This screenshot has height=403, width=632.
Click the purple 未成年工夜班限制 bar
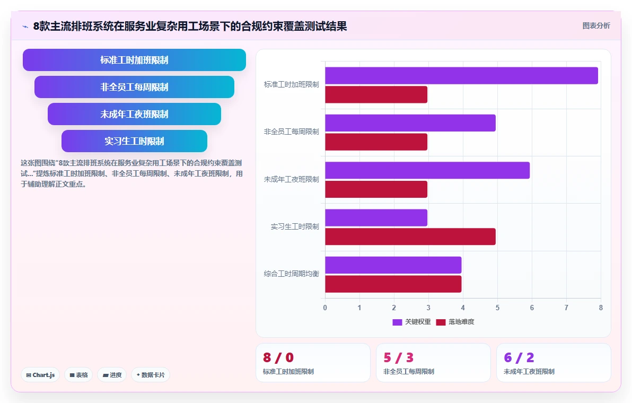pos(427,170)
